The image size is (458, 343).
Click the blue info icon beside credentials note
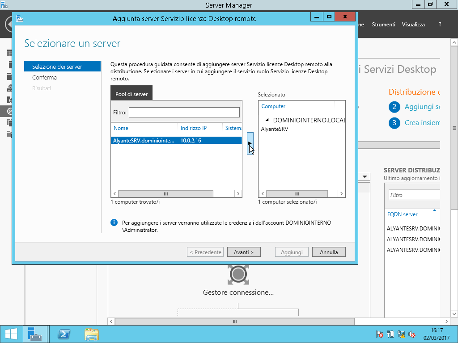pos(114,222)
